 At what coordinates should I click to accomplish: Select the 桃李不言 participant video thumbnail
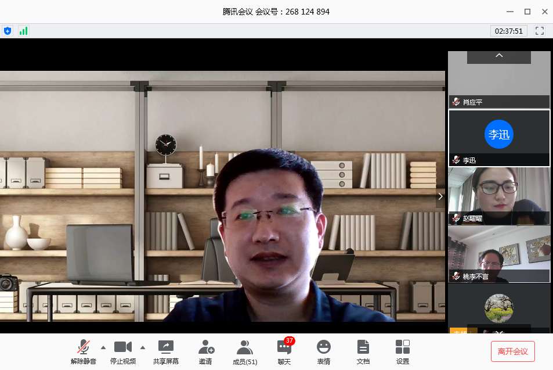tap(499, 253)
